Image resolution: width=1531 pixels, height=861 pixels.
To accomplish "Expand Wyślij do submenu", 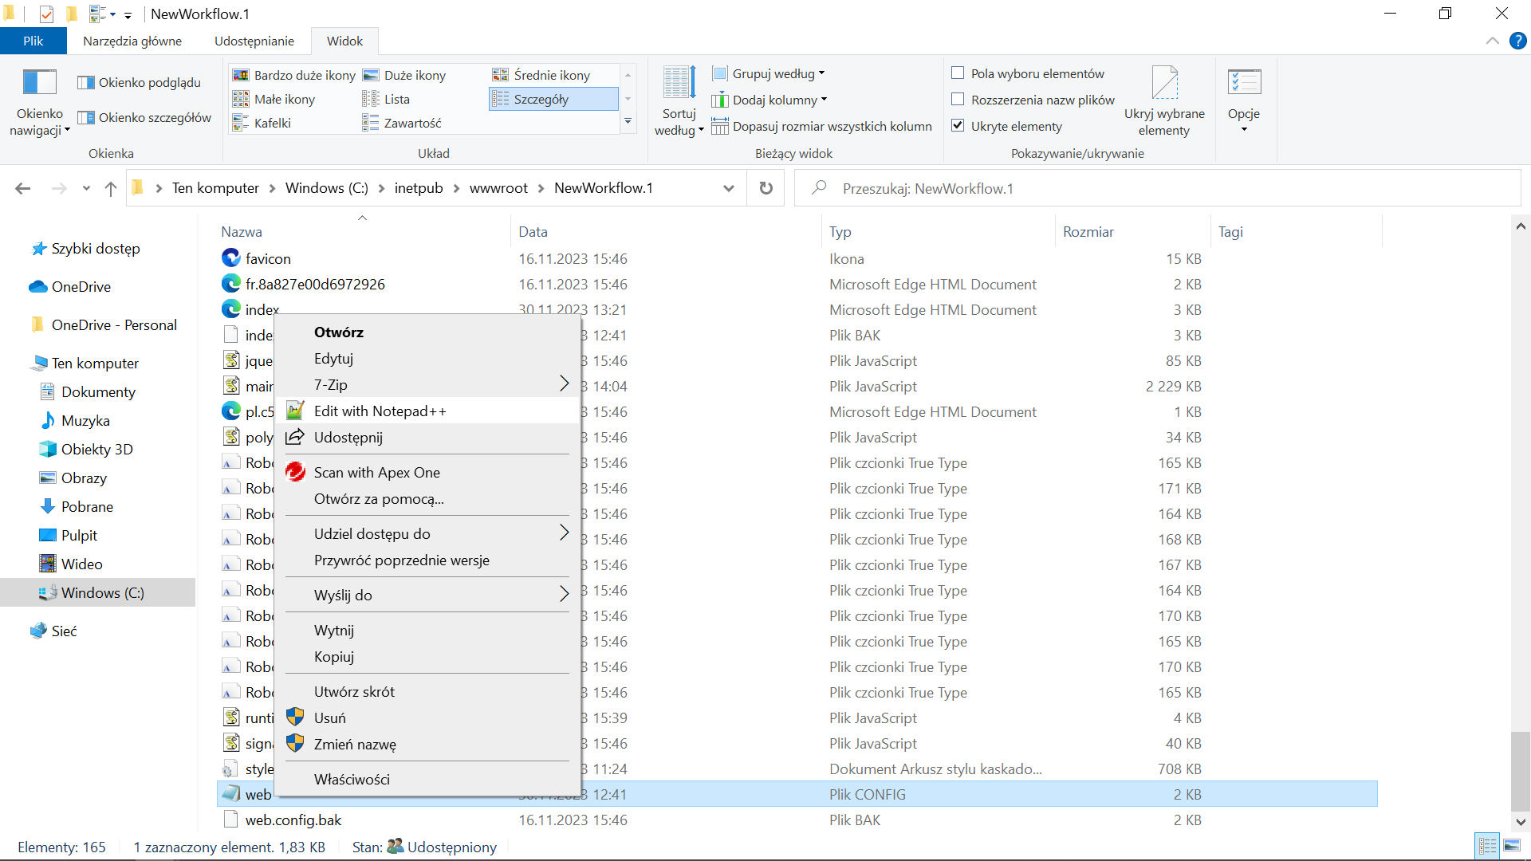I will [x=427, y=596].
